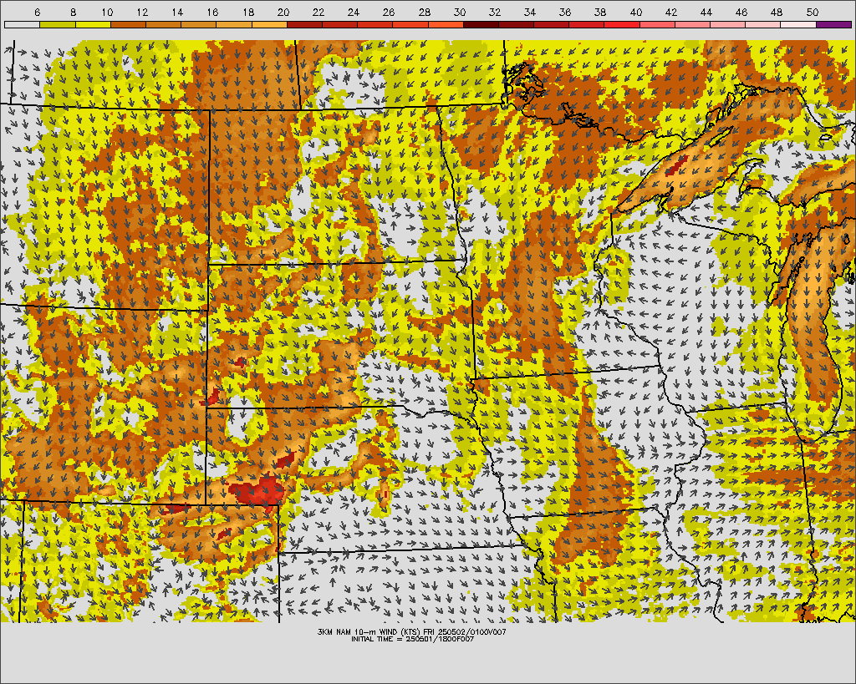Pick the bright yellow swatch between 8 and 10
Image resolution: width=856 pixels, height=684 pixels.
pos(93,24)
